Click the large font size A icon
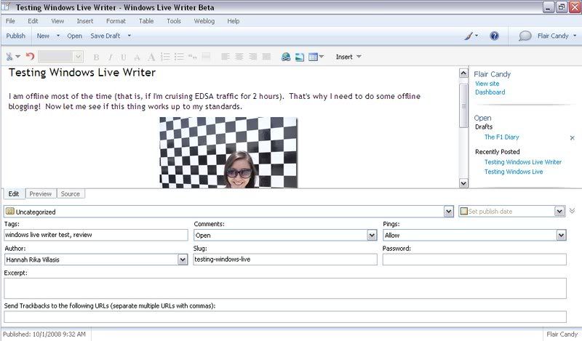The height and width of the screenshot is (341, 582). (151, 57)
